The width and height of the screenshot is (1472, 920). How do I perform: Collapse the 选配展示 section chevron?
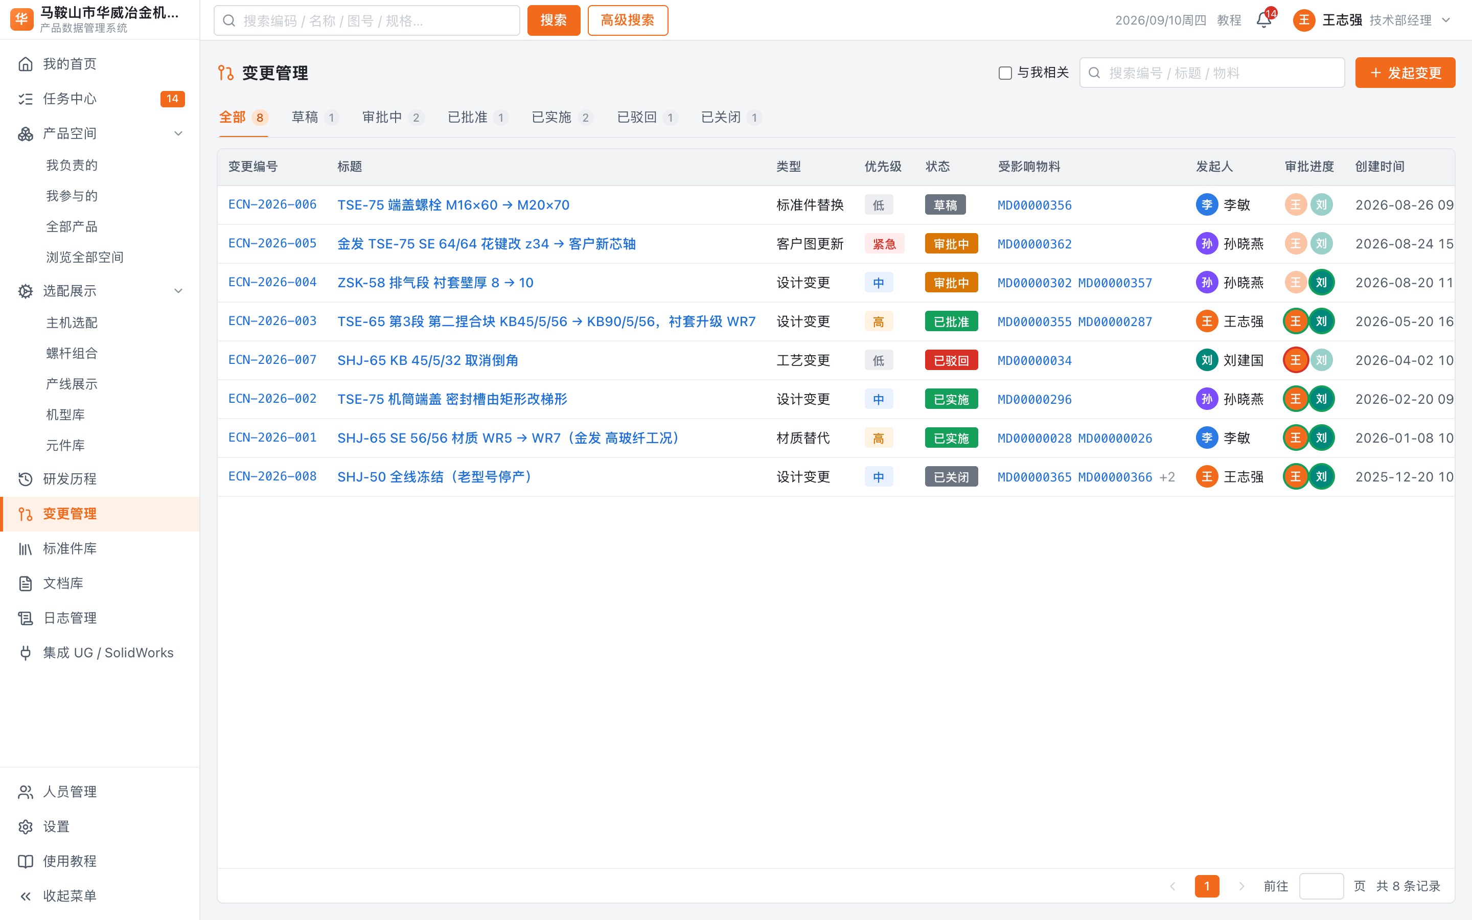(x=178, y=291)
